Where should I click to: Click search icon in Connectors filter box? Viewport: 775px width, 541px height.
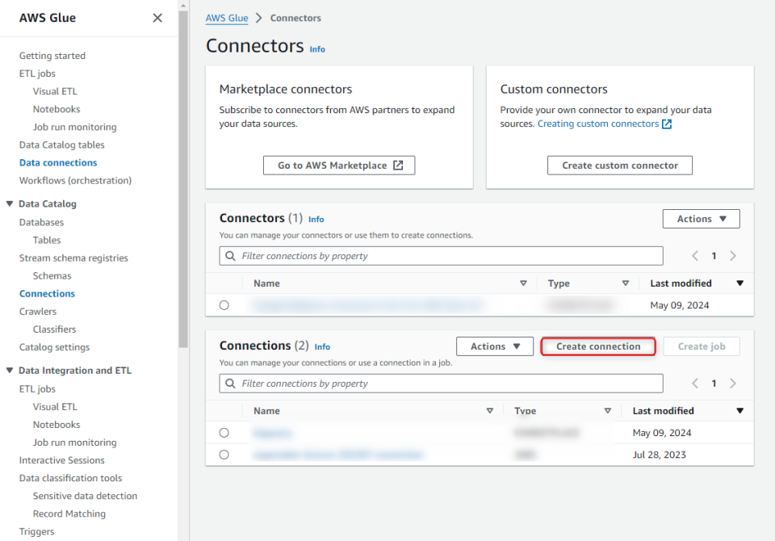230,256
